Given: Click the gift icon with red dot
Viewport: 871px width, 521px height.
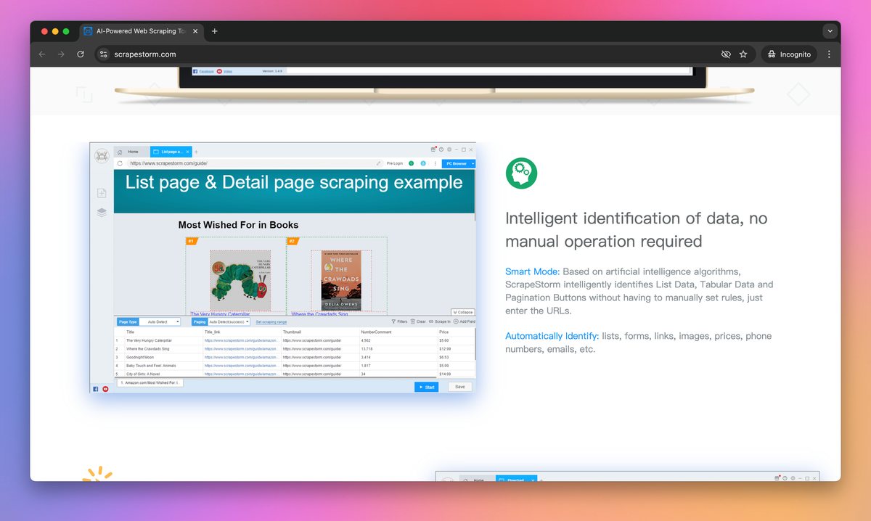Looking at the screenshot, I should coord(432,149).
